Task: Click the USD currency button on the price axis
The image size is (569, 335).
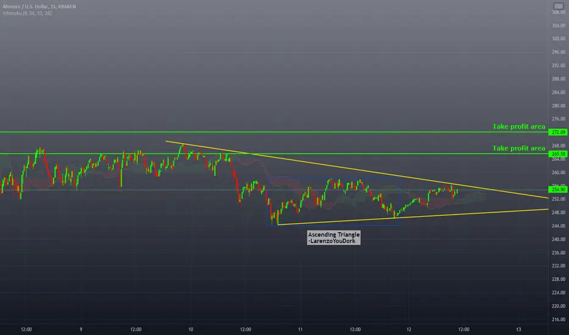Action: [x=558, y=6]
